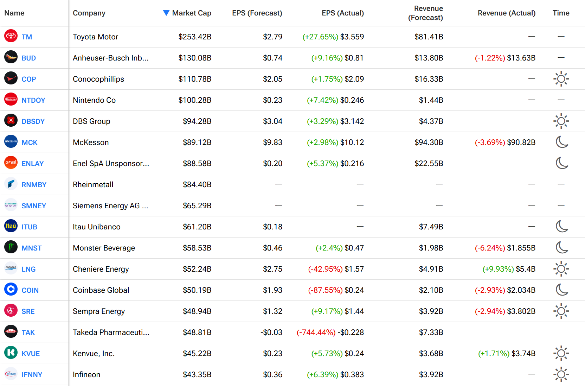
Task: Click the Kenvue KVUE logo icon
Action: click(x=11, y=353)
